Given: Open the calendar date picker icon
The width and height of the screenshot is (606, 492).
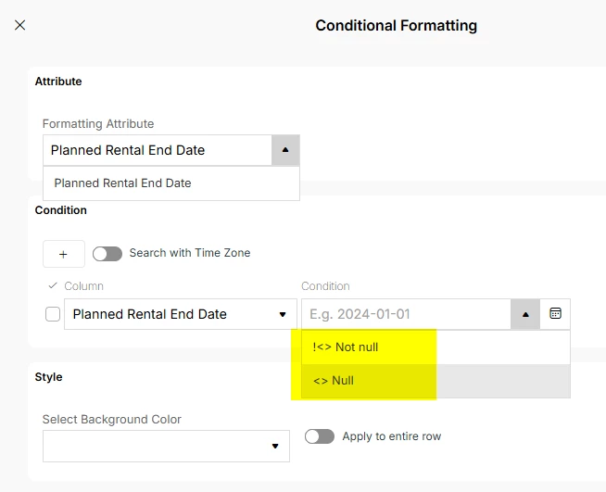Looking at the screenshot, I should click(556, 314).
